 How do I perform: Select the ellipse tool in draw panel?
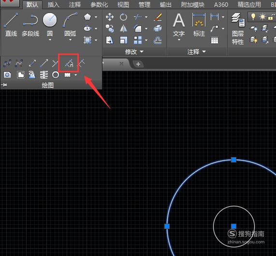tap(87, 28)
